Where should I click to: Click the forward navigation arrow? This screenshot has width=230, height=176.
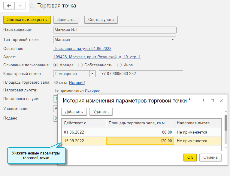(x=20, y=6)
